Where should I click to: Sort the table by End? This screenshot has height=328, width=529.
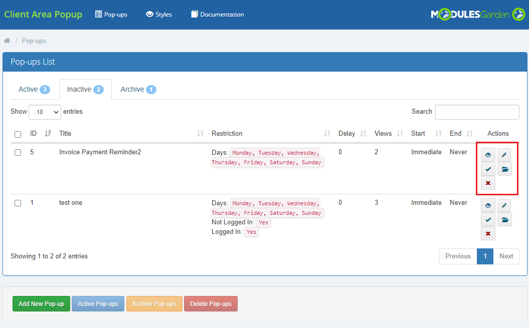click(x=470, y=134)
